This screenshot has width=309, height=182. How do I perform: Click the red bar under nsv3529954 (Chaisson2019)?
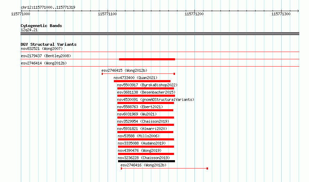tap(145, 125)
